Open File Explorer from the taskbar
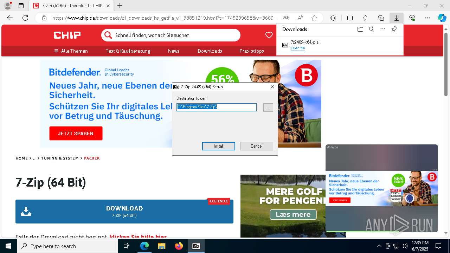Screen dimensions: 450x253 162,246
